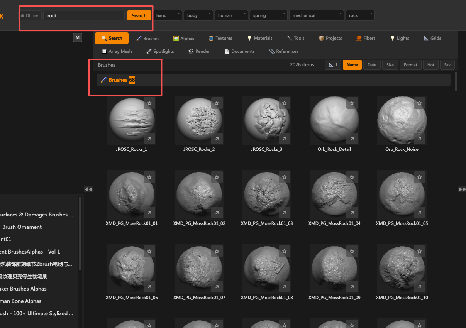Screen dimensions: 466x328
Task: Click the XMD_PG_MossRock01_09 arrow icon
Action: click(x=352, y=287)
